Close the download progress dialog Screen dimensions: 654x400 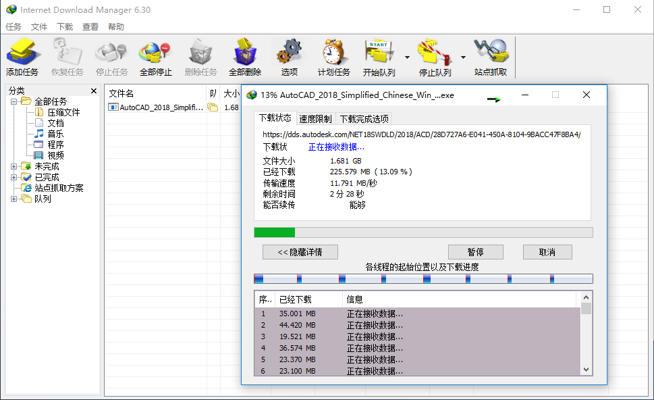(587, 95)
